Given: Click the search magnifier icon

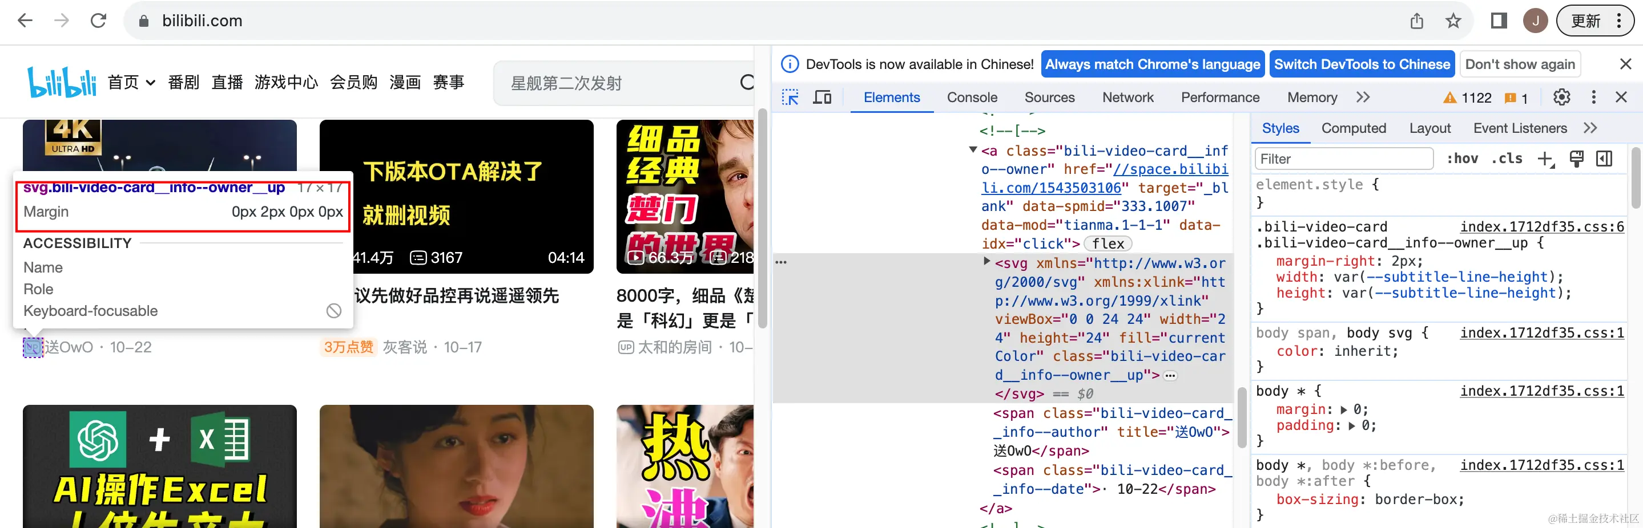Looking at the screenshot, I should pos(747,82).
